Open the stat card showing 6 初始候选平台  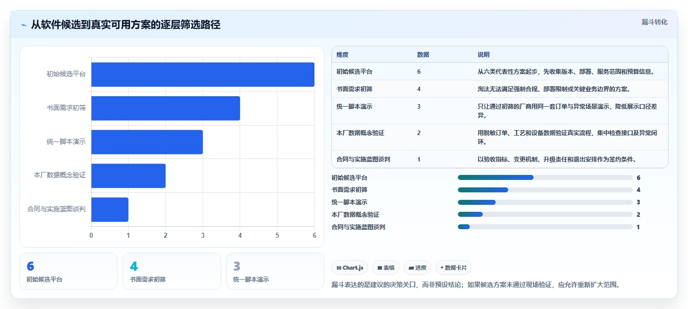click(x=68, y=271)
